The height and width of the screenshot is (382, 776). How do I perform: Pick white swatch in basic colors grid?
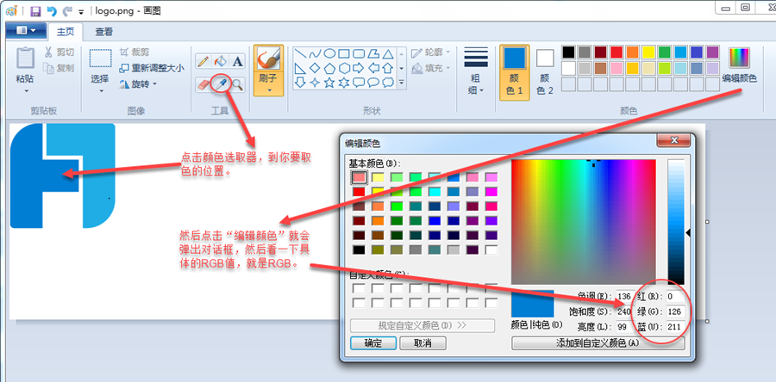tap(491, 250)
